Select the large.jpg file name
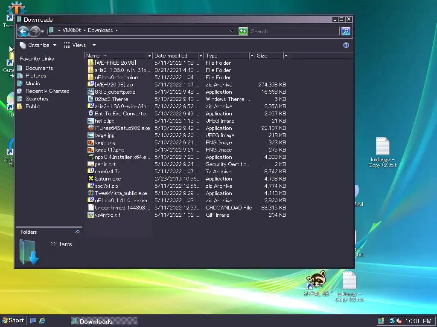Screen dimensions: 437x327 tap(105, 135)
